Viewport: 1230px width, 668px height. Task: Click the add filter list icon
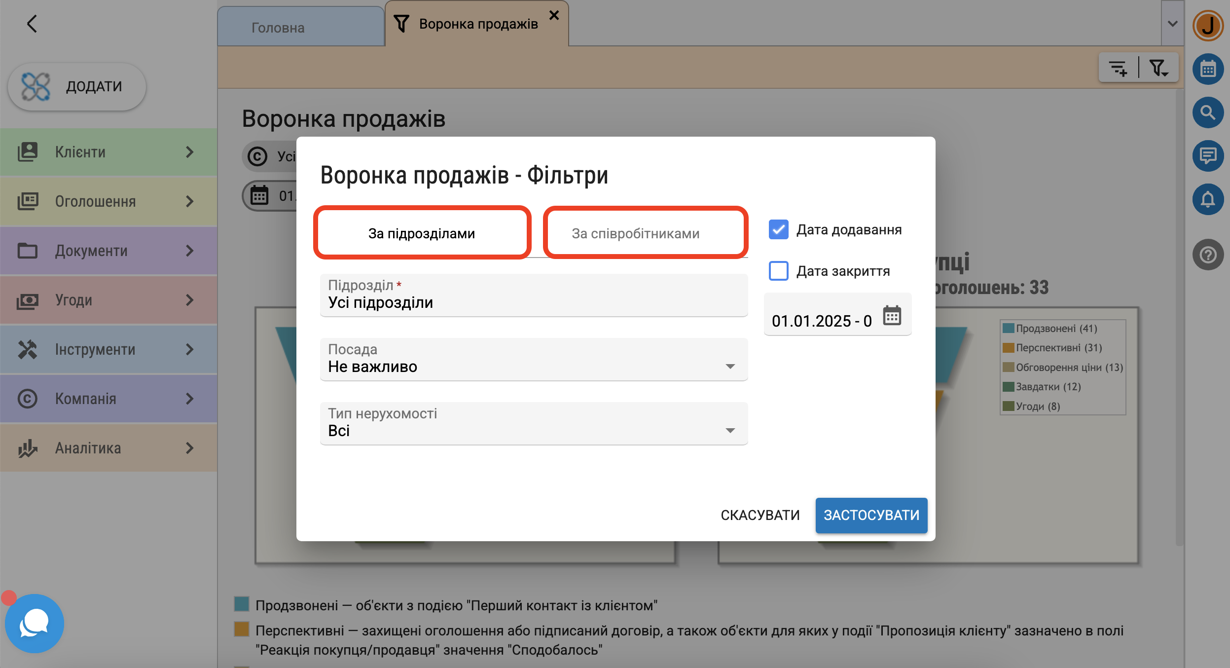1118,68
